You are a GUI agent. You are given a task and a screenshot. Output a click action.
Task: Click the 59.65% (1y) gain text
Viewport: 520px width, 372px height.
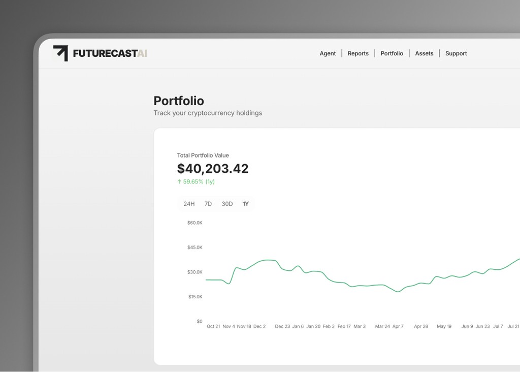pyautogui.click(x=199, y=181)
